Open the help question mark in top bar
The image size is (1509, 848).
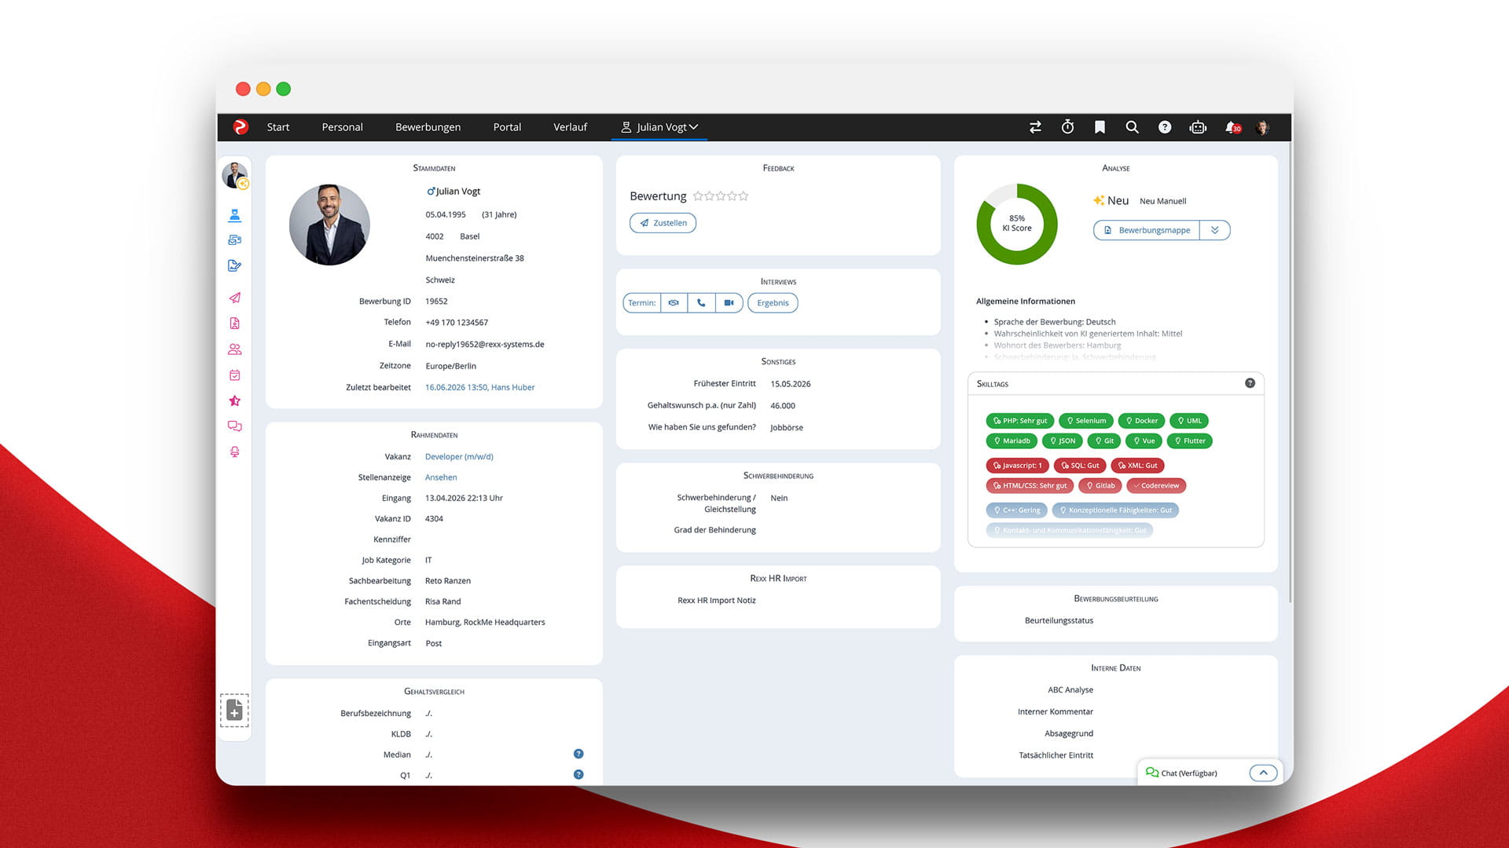(x=1165, y=127)
